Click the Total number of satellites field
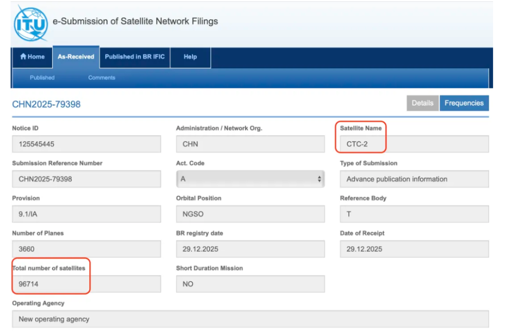Screen dimensions: 508x336 click(86, 284)
